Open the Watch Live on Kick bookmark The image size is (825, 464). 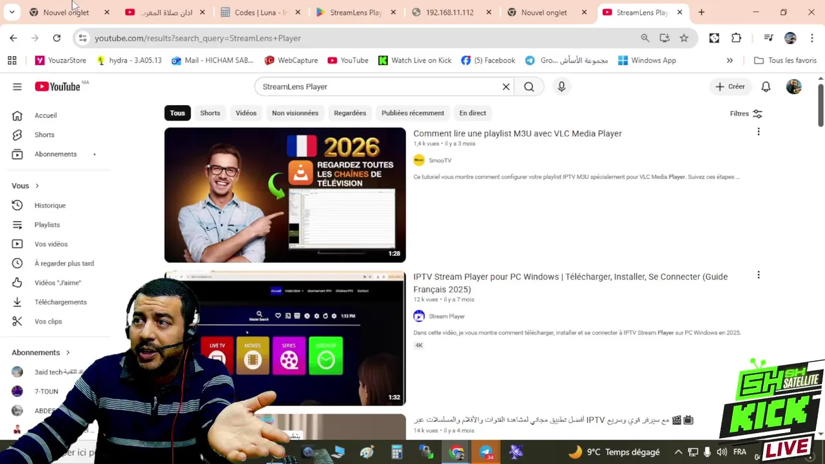[414, 61]
